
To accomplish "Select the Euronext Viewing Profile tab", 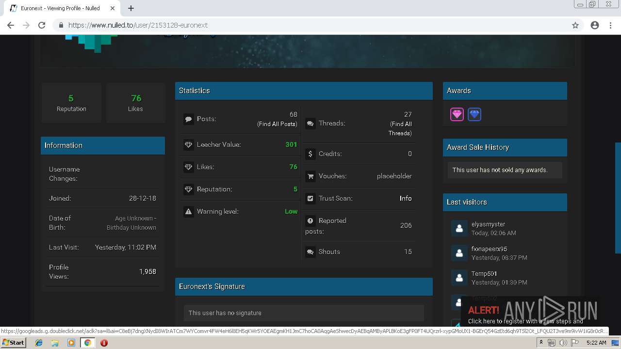I will click(x=61, y=8).
